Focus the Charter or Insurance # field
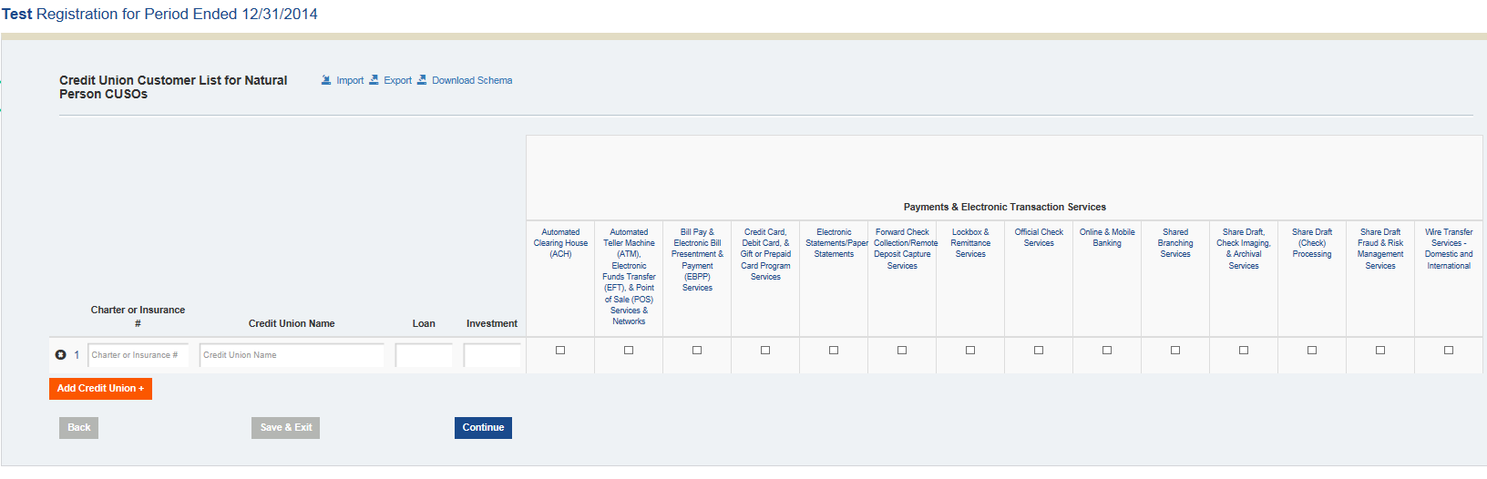This screenshot has height=479, width=1487. (138, 355)
